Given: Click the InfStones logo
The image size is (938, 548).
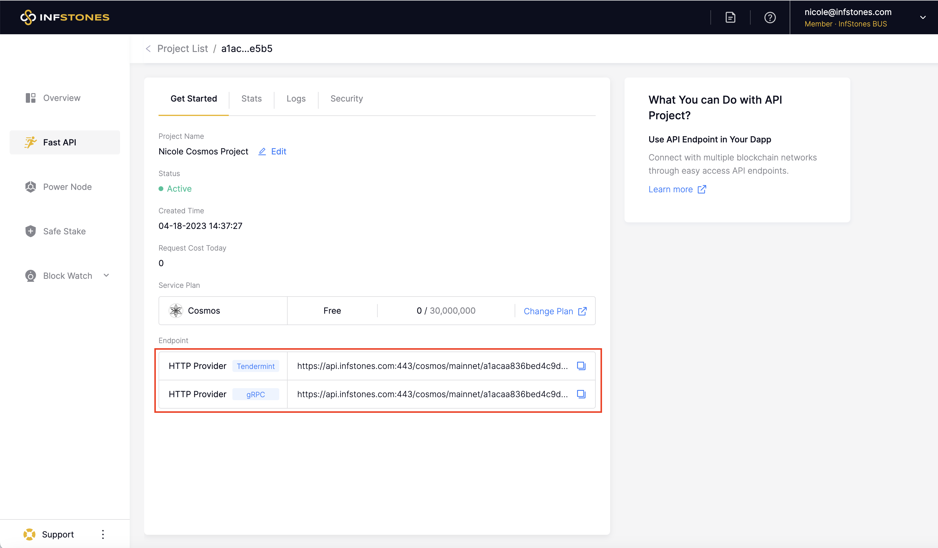Looking at the screenshot, I should tap(65, 17).
